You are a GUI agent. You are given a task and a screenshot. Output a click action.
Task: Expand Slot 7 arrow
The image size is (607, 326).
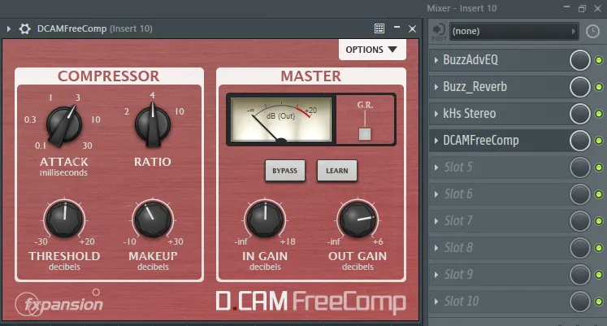[436, 221]
